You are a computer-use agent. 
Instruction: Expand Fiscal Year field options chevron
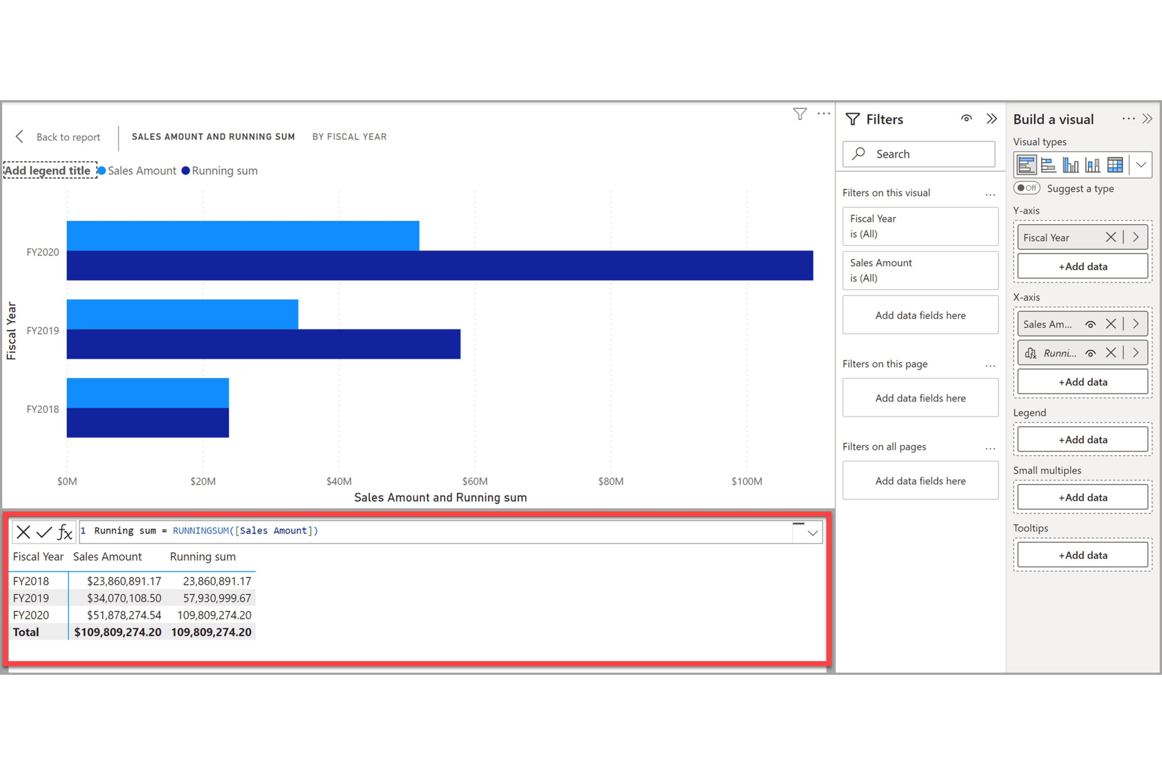[x=1136, y=237]
